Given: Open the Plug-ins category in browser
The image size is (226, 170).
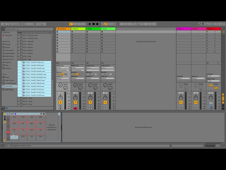Looking at the screenshot, I should pos(8,62).
